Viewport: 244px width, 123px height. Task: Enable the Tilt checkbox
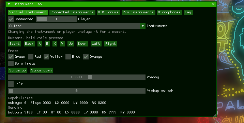(x=11, y=84)
